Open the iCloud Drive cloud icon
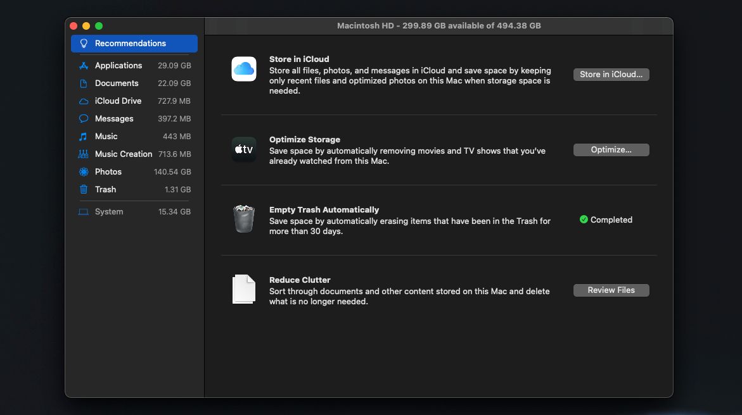 pyautogui.click(x=84, y=101)
